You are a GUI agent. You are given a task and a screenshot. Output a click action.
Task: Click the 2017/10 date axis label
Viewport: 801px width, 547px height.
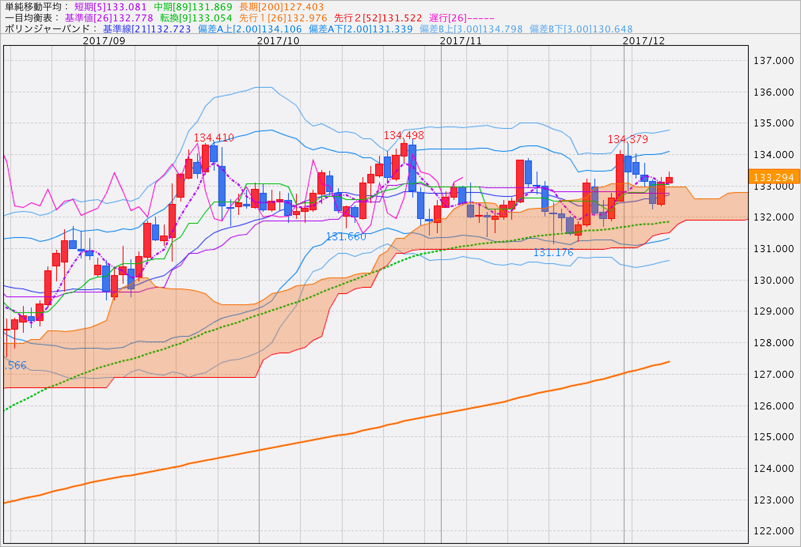coord(278,41)
